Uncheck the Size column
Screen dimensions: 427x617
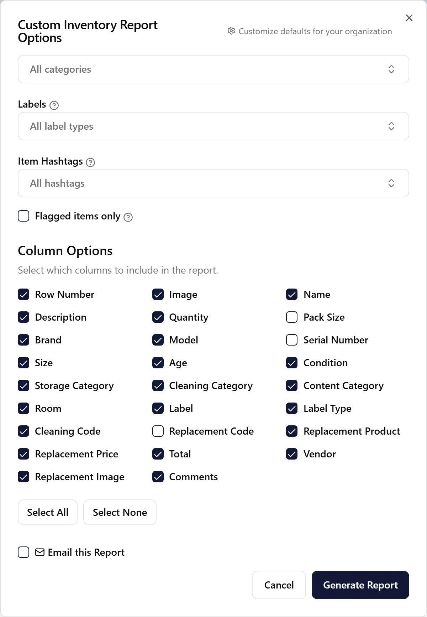23,363
